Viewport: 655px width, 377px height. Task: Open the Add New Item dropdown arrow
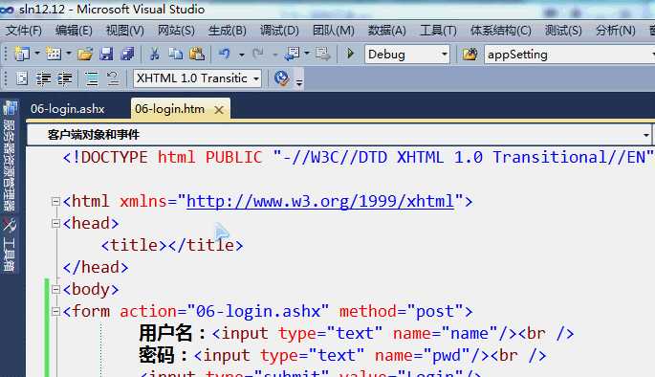[69, 54]
